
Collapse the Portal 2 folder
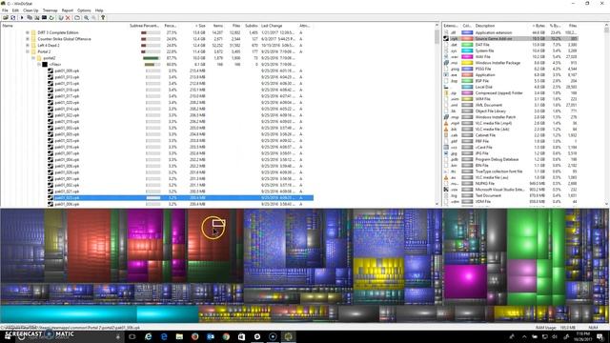coord(28,51)
